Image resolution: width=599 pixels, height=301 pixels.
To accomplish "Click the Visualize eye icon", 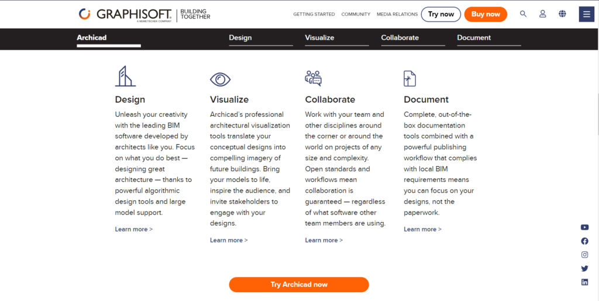I will coord(220,79).
